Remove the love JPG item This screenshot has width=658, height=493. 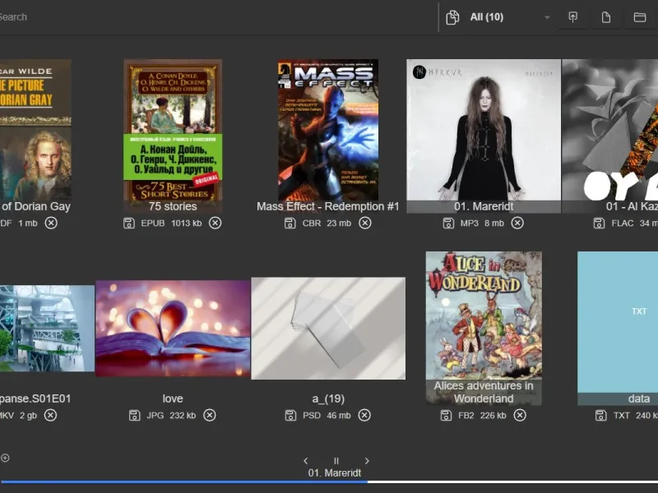pyautogui.click(x=210, y=416)
